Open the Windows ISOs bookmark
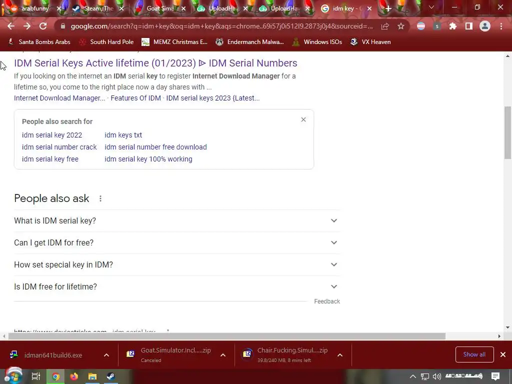Viewport: 512px width, 384px height. click(x=317, y=42)
